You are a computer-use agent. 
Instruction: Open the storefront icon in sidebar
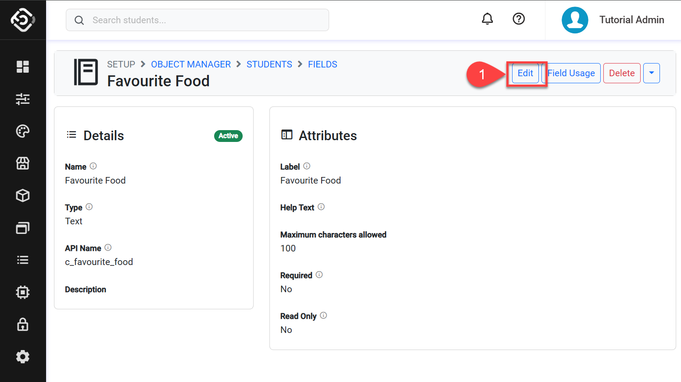23,163
